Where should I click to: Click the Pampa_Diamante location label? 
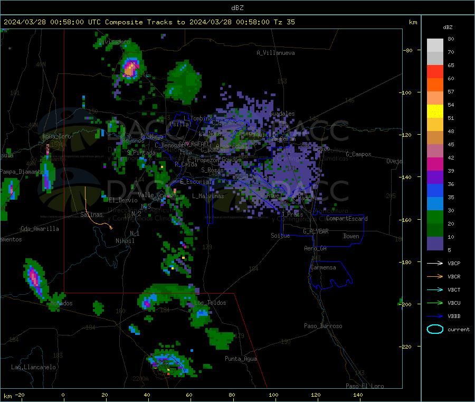coord(22,172)
